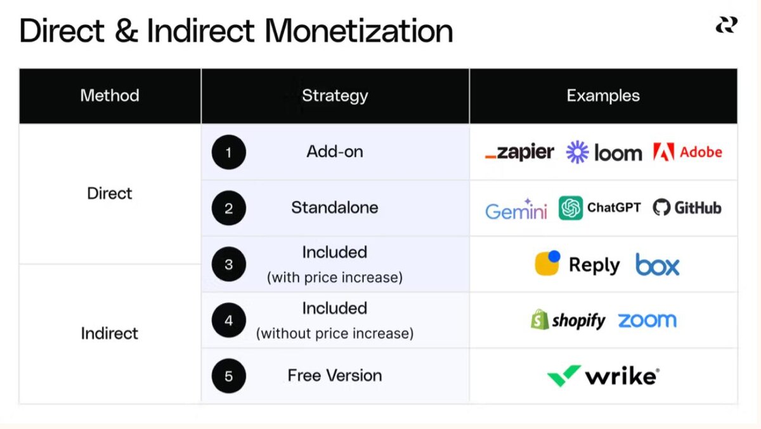
Task: Click the Method column header
Action: 110,96
